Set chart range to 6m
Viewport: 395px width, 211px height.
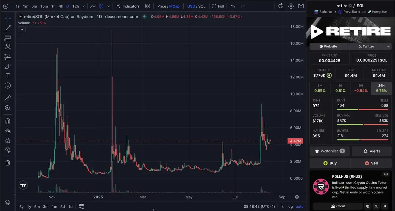tap(37, 206)
